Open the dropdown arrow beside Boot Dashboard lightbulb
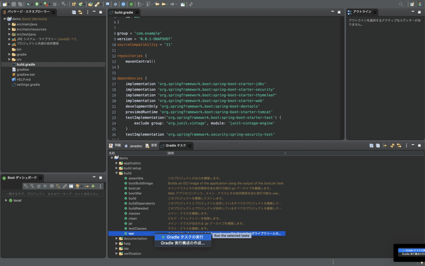The image size is (425, 266). pyautogui.click(x=81, y=187)
